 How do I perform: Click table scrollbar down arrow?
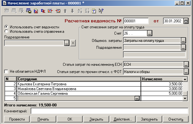185,98
